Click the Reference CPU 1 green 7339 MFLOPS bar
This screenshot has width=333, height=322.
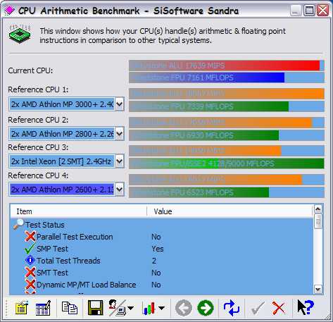209,106
